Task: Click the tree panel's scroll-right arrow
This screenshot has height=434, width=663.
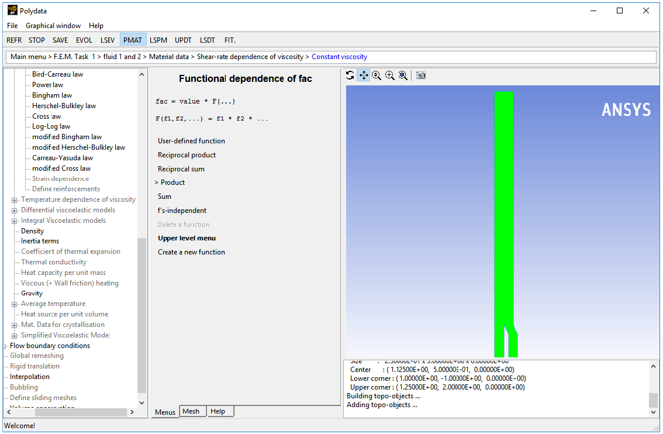Action: click(x=132, y=412)
